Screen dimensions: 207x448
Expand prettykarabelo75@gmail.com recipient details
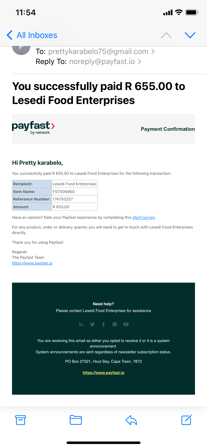click(101, 51)
